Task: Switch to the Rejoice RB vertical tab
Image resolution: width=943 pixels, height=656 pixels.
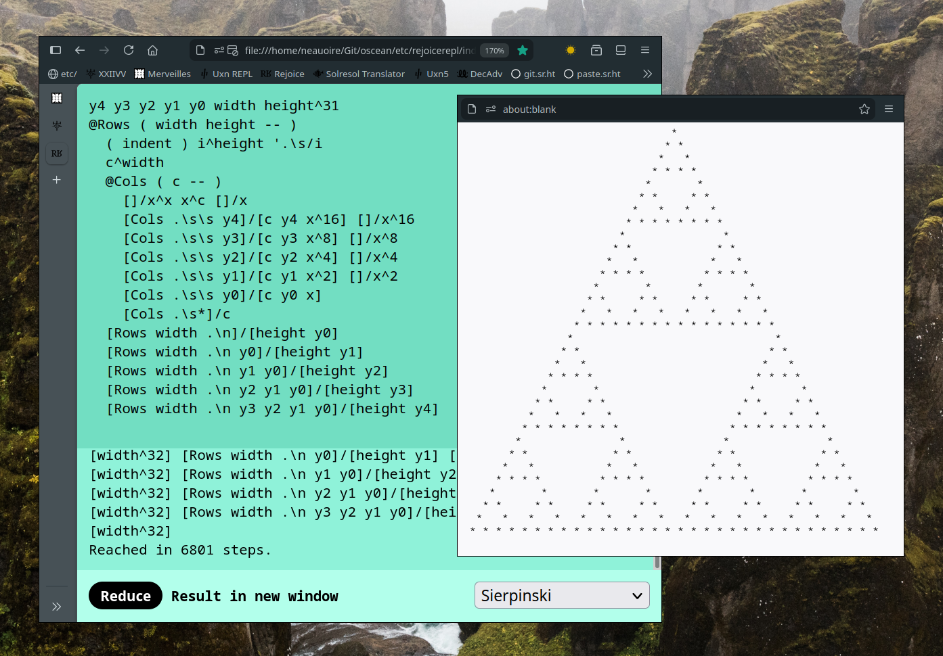Action: click(x=57, y=154)
